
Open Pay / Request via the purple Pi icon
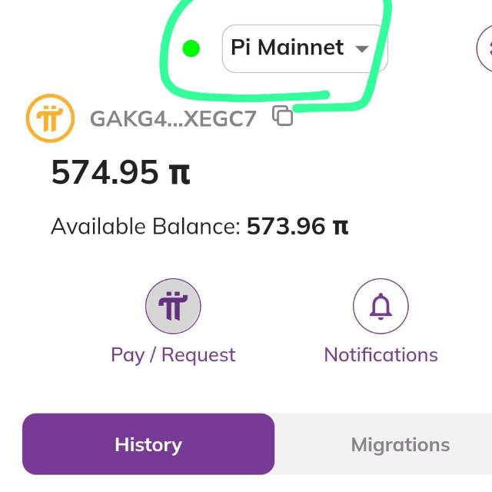tap(173, 306)
